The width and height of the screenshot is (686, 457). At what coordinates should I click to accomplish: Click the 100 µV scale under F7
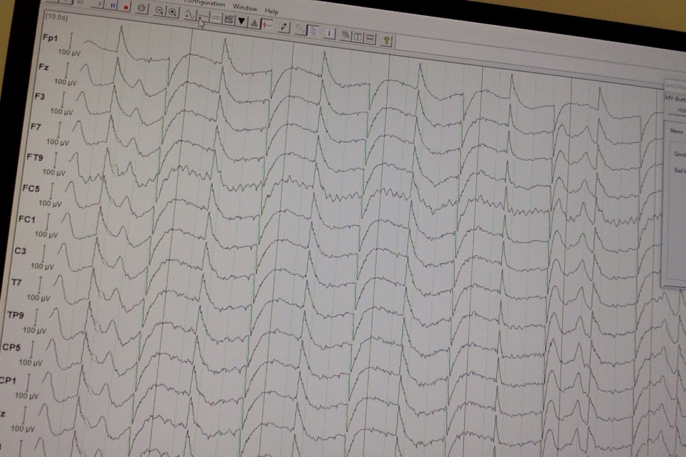click(58, 142)
